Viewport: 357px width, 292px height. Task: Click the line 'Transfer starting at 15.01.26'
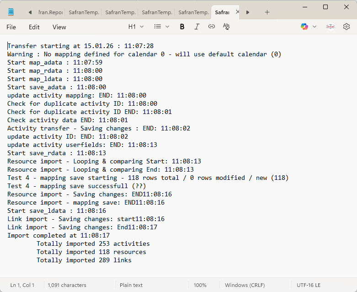click(80, 46)
